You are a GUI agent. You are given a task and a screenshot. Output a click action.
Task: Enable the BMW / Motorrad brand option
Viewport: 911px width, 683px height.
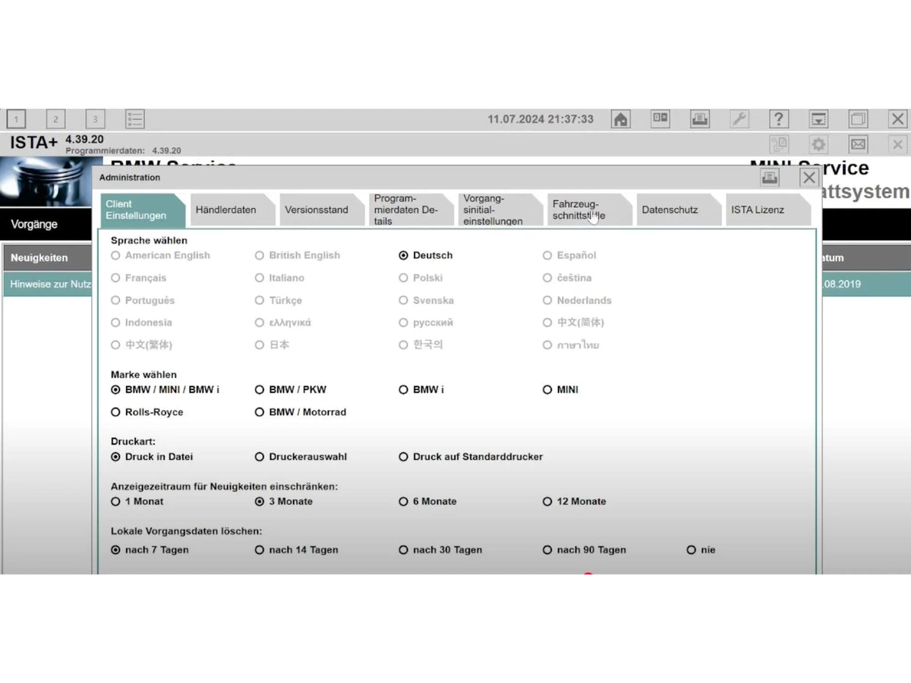260,412
